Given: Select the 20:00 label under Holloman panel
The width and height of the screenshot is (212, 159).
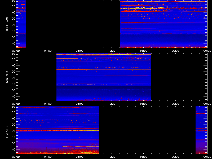Looking at the screenshot, I should 175,51.
